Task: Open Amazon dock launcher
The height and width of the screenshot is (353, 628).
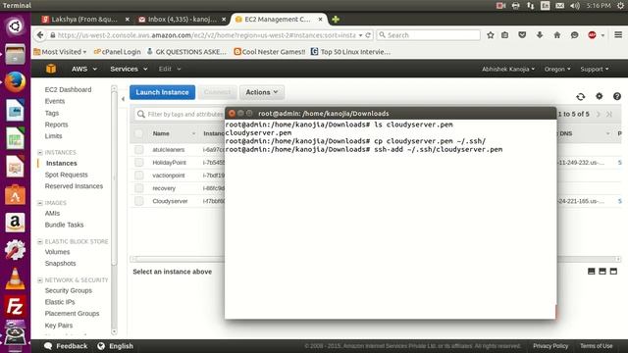Action: 15,223
